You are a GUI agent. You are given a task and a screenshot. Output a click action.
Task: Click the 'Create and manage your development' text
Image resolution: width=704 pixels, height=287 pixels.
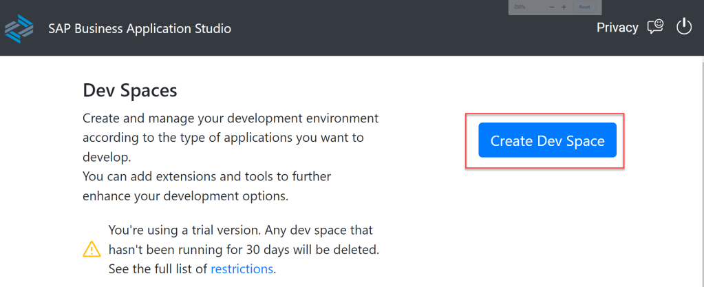(231, 118)
